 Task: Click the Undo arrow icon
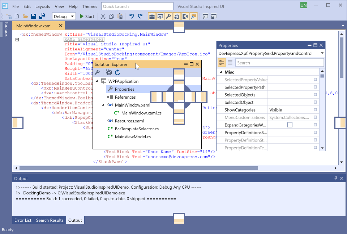132,16
